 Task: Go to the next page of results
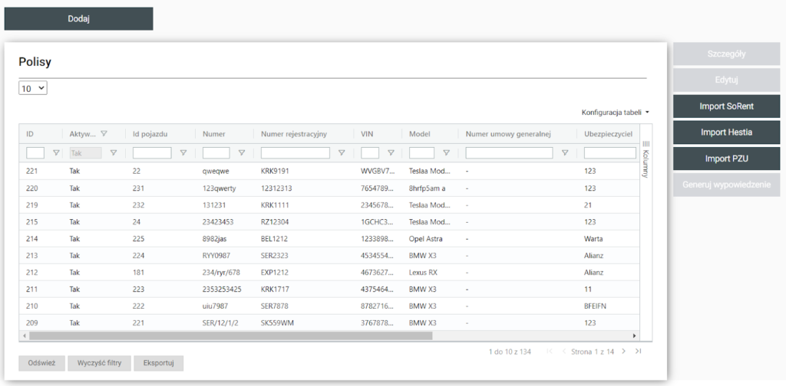(623, 352)
